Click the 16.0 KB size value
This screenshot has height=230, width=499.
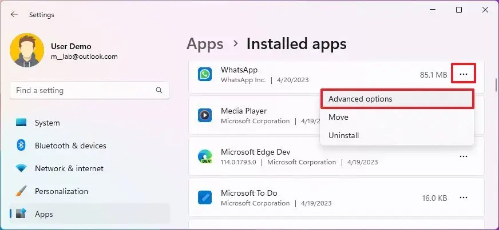(434, 198)
